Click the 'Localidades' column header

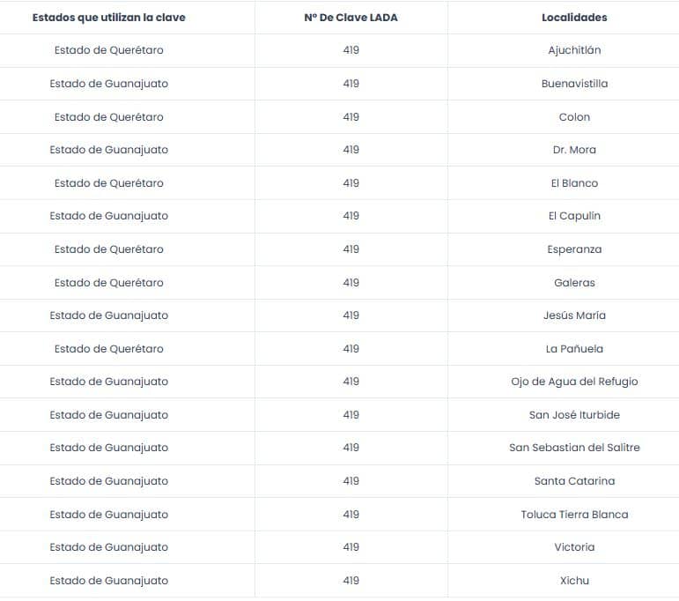click(574, 18)
